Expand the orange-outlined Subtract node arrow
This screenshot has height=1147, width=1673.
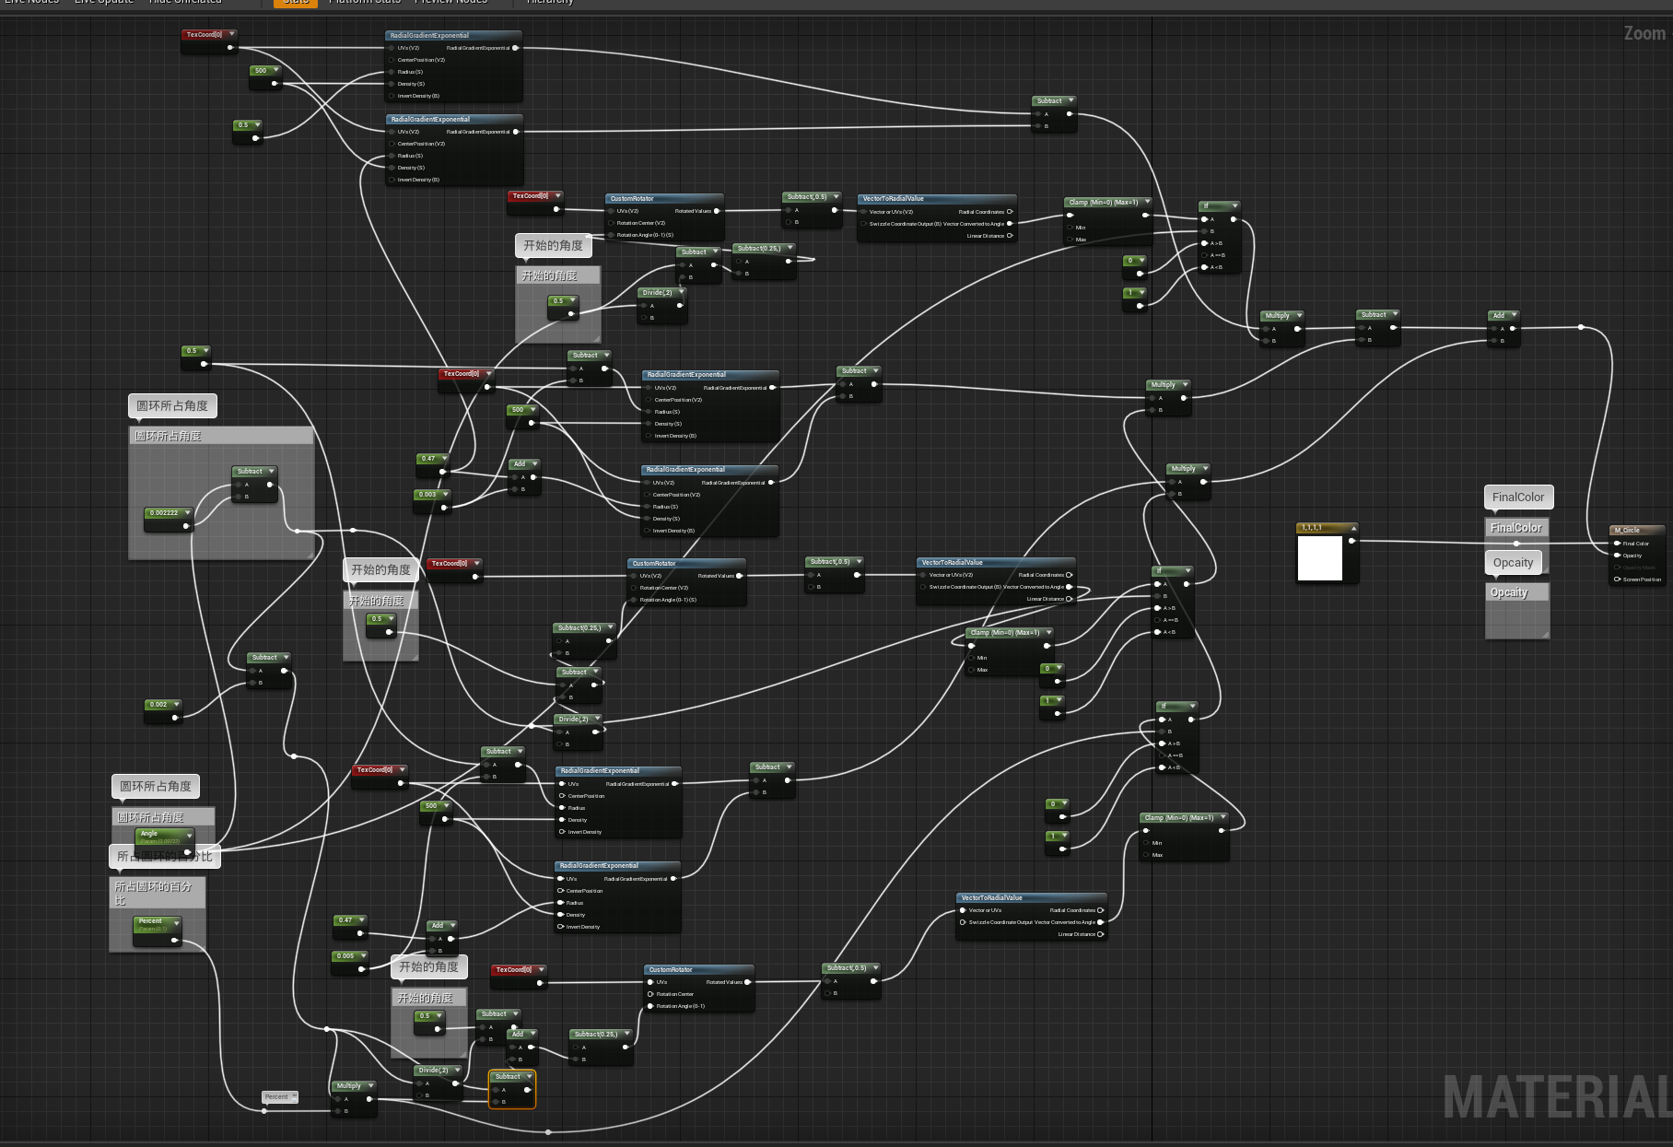coord(529,1076)
